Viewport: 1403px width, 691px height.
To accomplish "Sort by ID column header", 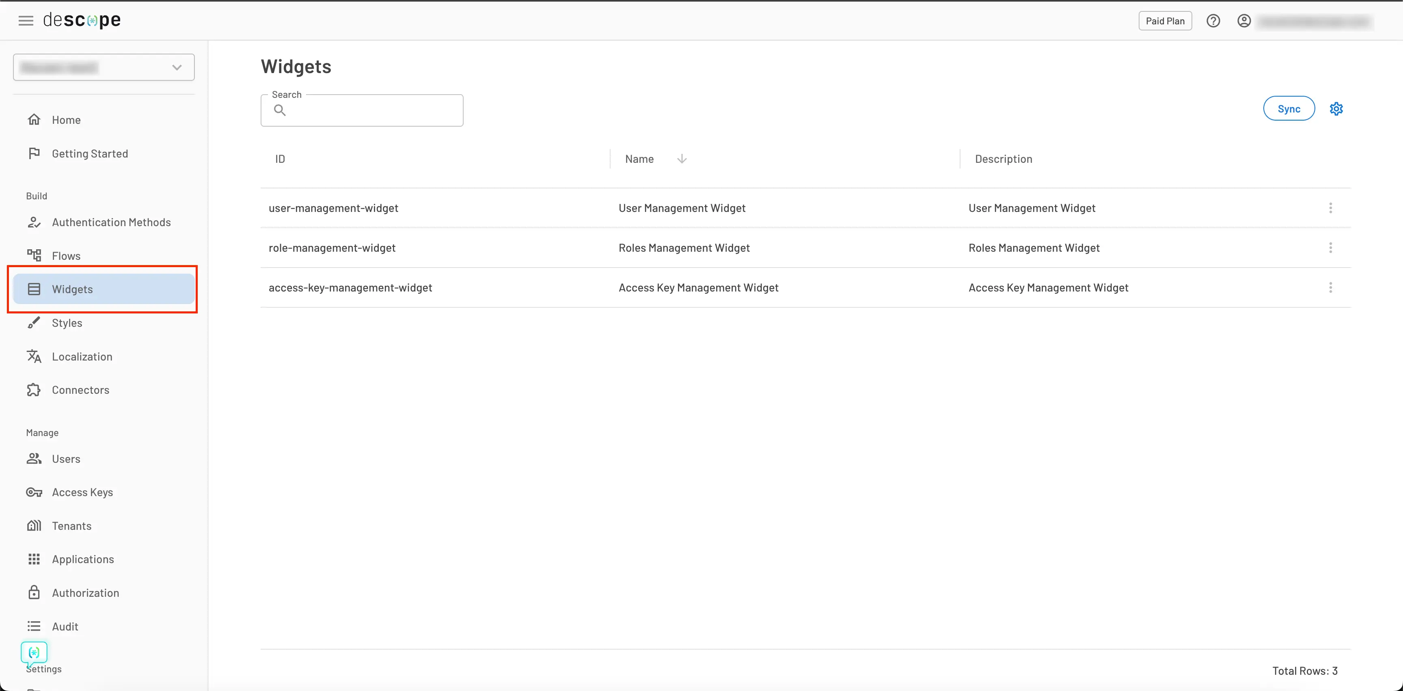I will click(x=280, y=159).
